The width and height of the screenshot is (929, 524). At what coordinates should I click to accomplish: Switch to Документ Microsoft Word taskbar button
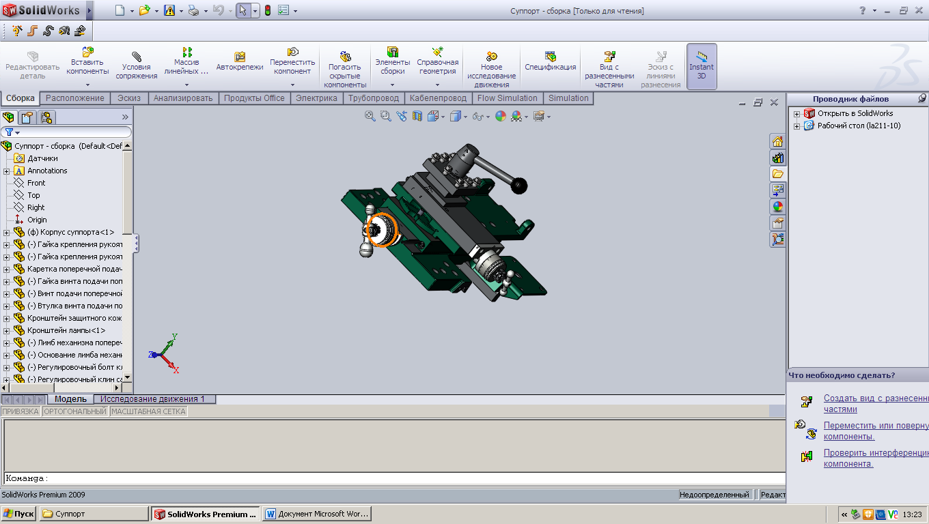coord(318,514)
